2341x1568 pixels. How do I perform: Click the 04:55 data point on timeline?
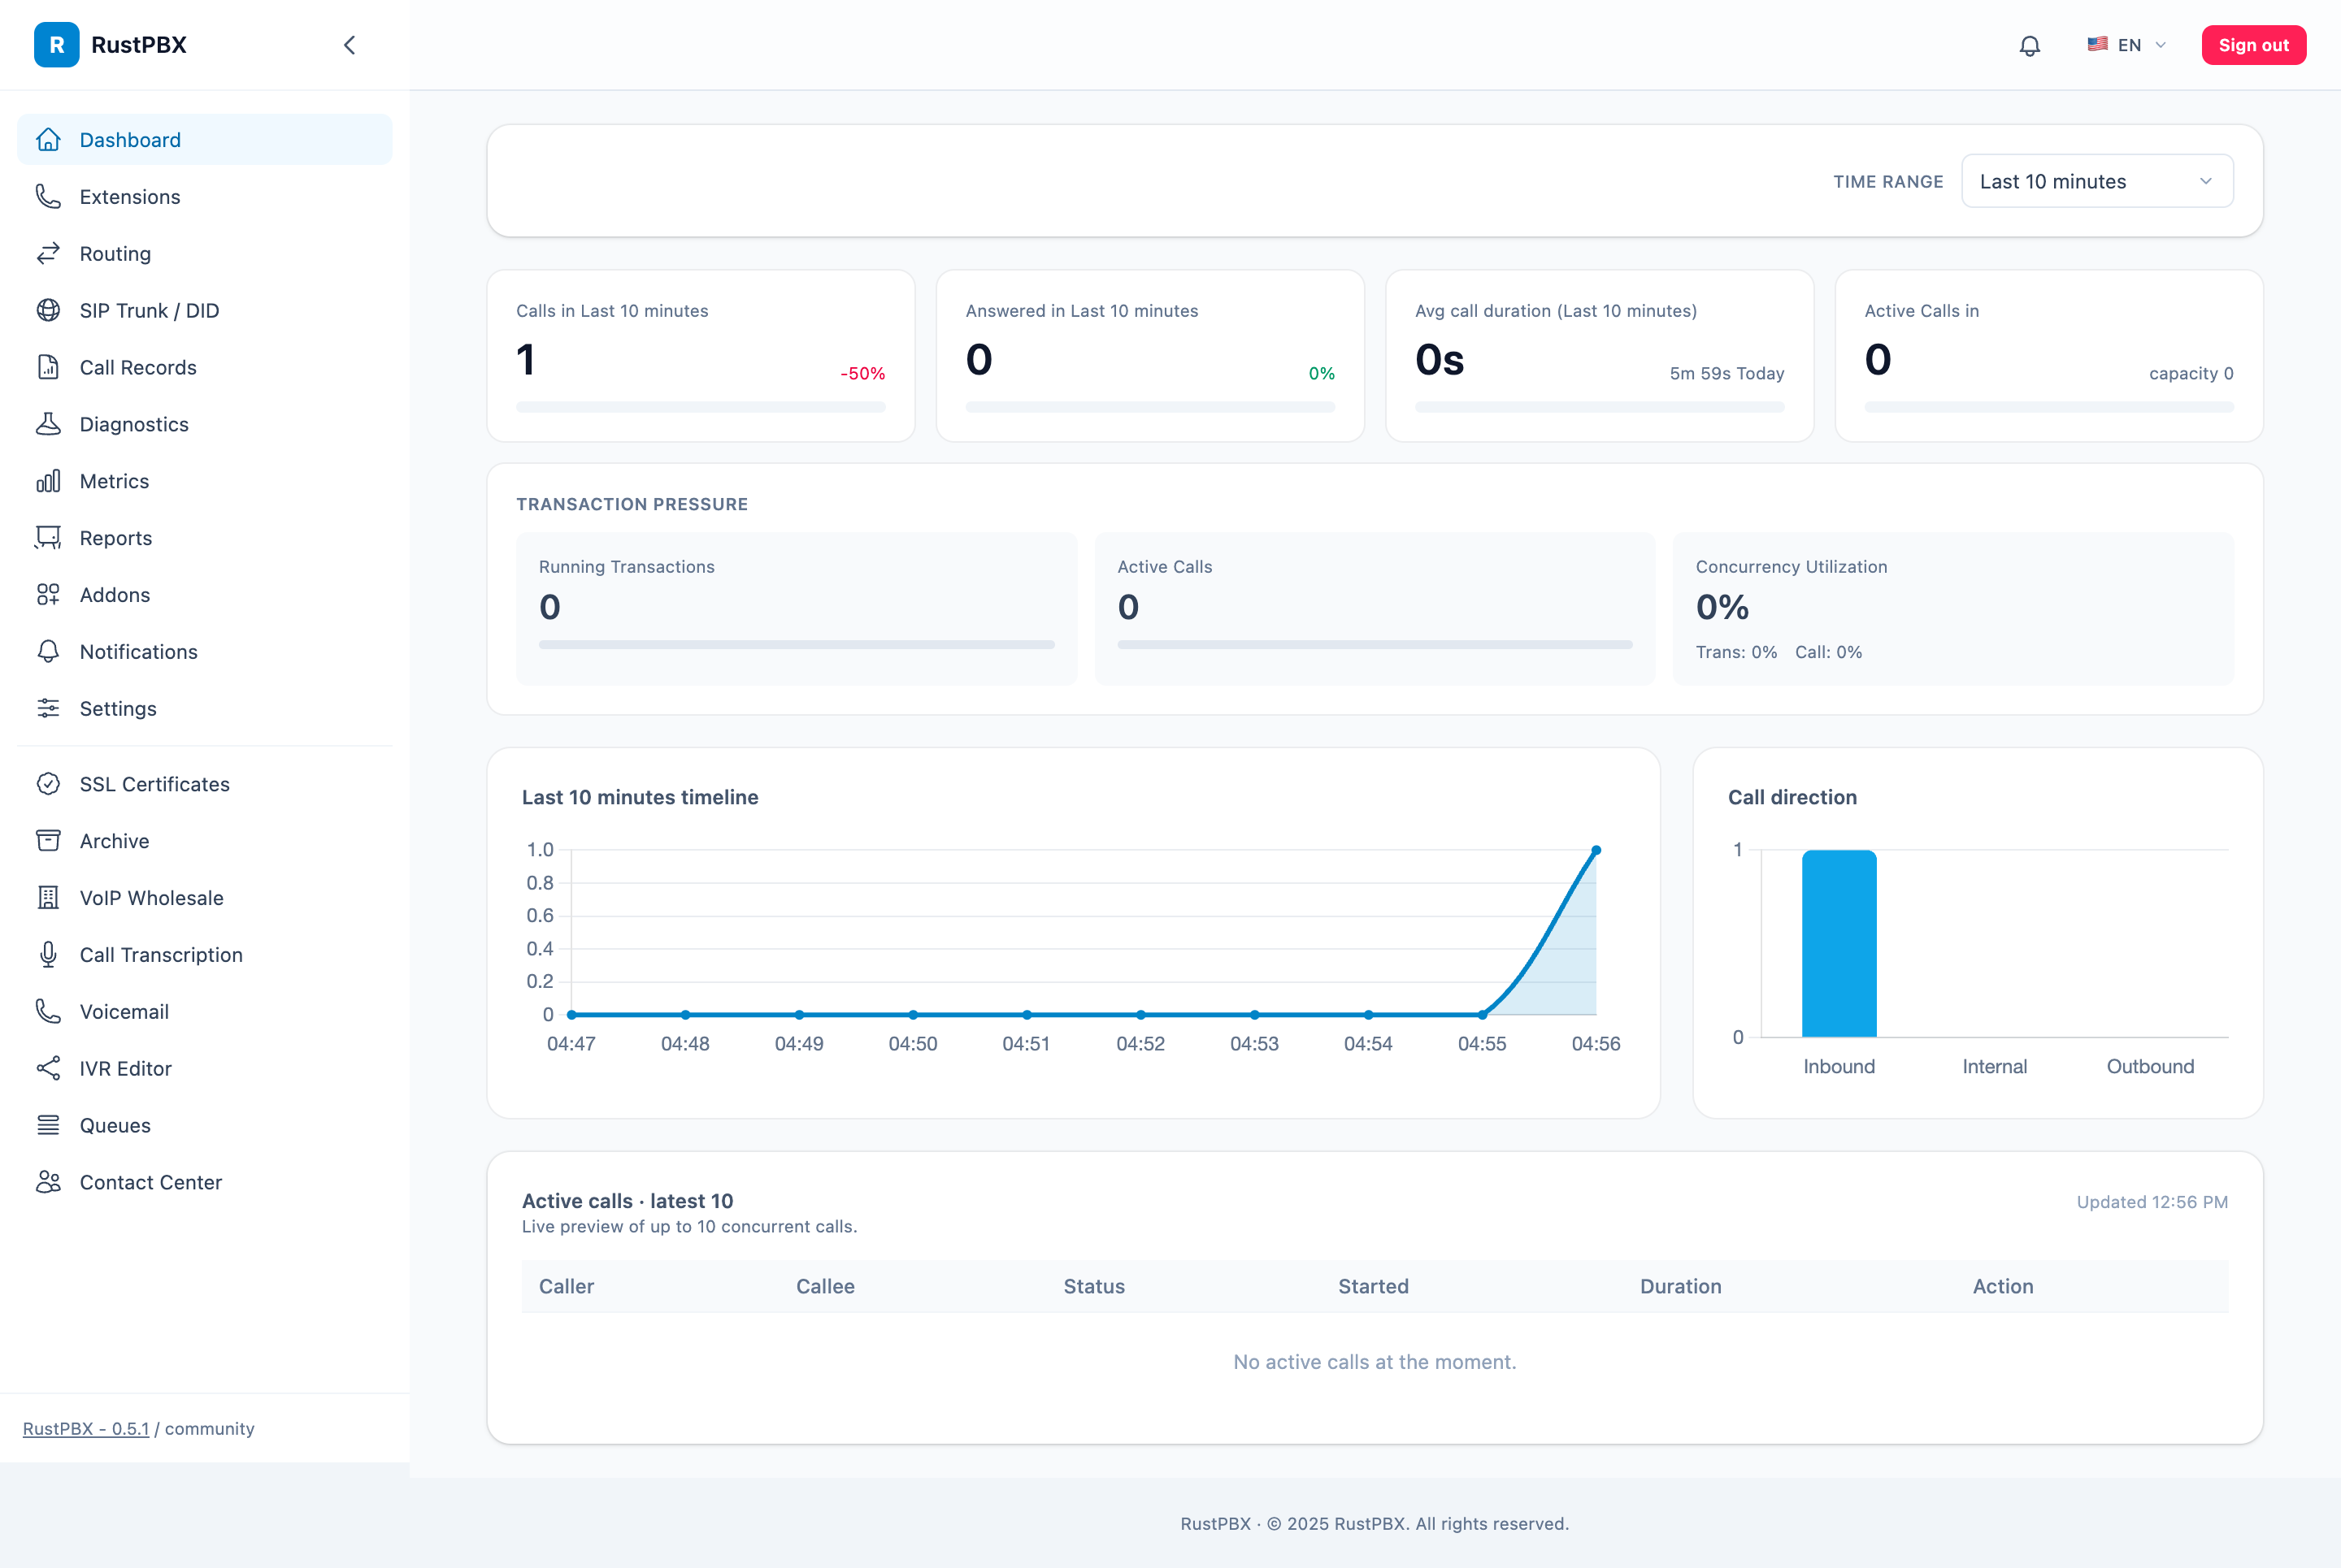click(x=1482, y=1015)
